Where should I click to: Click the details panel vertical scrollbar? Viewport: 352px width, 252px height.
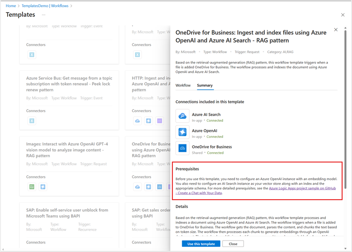pyautogui.click(x=345, y=110)
